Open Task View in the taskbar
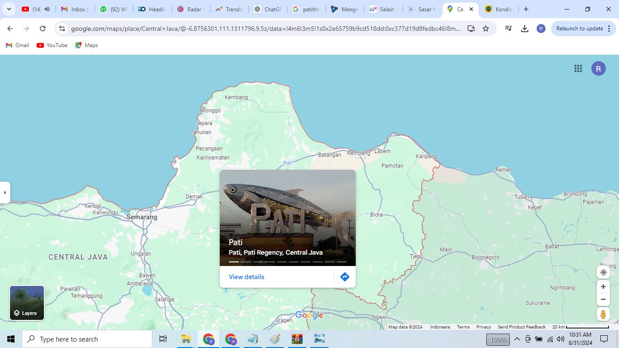Image resolution: width=619 pixels, height=348 pixels. pyautogui.click(x=163, y=339)
